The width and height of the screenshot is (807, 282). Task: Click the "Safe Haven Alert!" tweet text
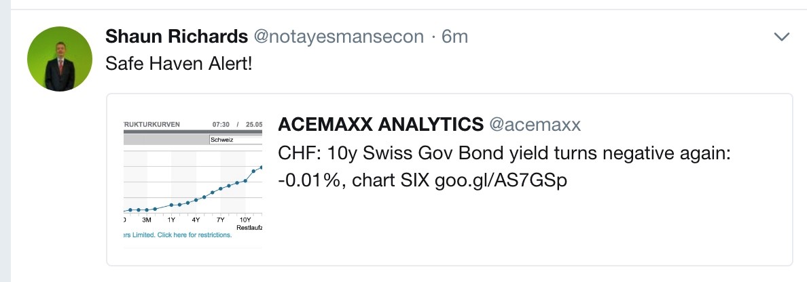179,65
